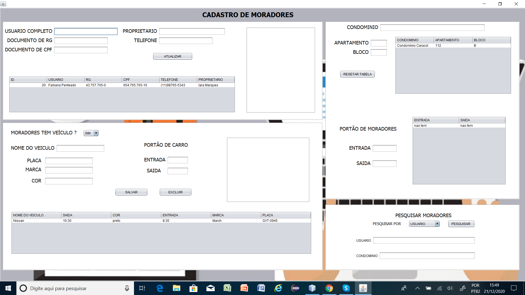Click the APARTAMENTO column header

coord(453,40)
